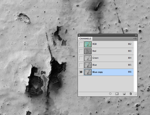Click the Green channel thumbnail
The image size is (150, 115).
[x=87, y=58]
